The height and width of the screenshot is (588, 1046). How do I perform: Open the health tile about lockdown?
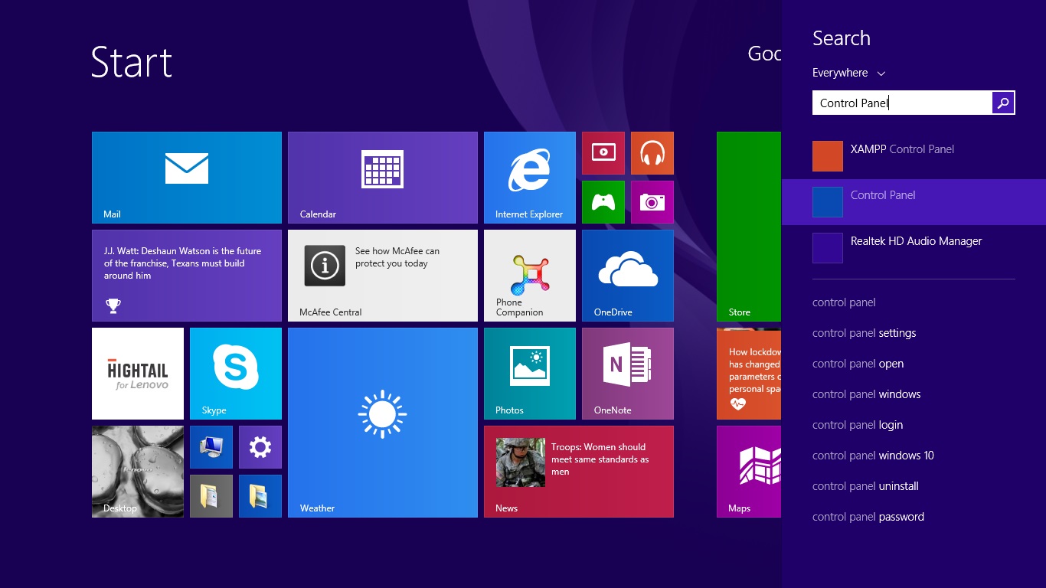750,374
